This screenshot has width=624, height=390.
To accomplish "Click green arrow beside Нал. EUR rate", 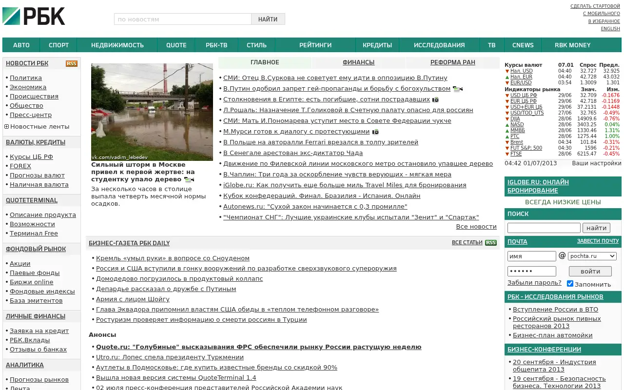I will coord(507,77).
